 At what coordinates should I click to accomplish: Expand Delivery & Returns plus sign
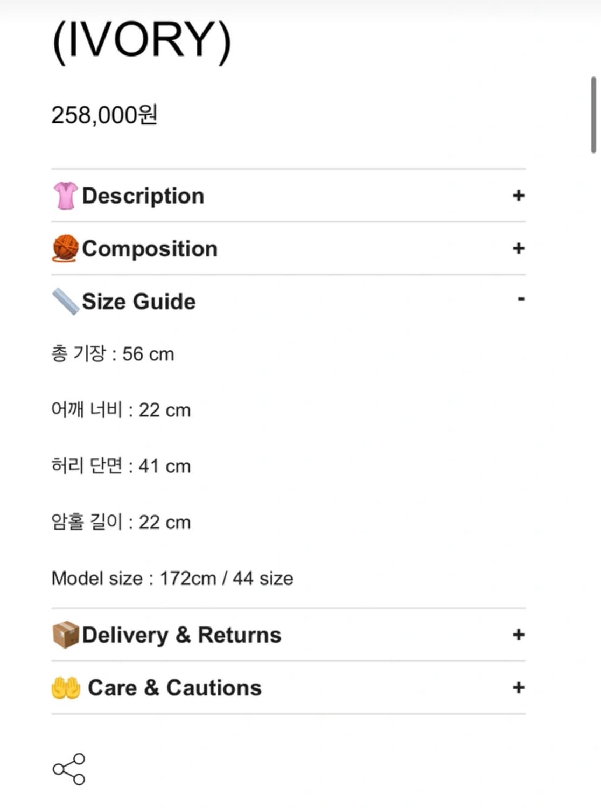pyautogui.click(x=518, y=635)
